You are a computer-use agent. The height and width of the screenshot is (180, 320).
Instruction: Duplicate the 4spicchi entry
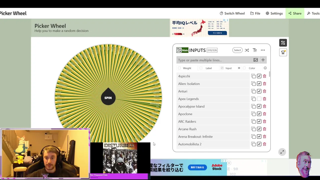click(253, 76)
